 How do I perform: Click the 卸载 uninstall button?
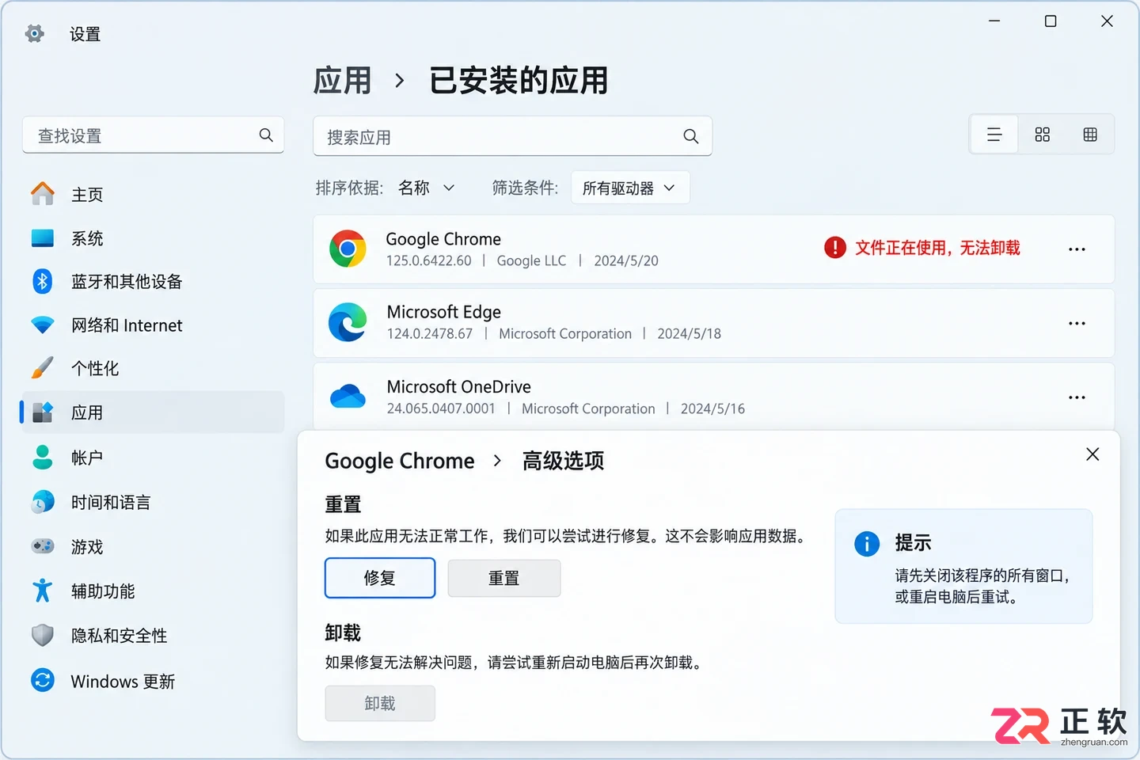click(380, 703)
